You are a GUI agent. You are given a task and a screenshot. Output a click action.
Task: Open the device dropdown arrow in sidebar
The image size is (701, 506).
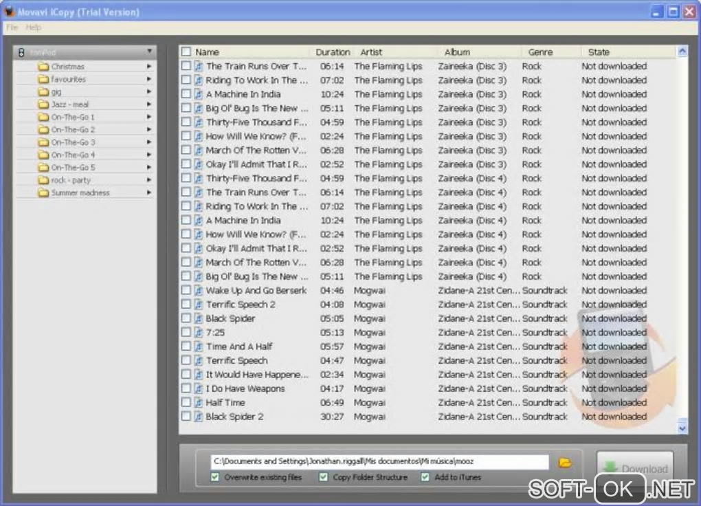(x=149, y=52)
